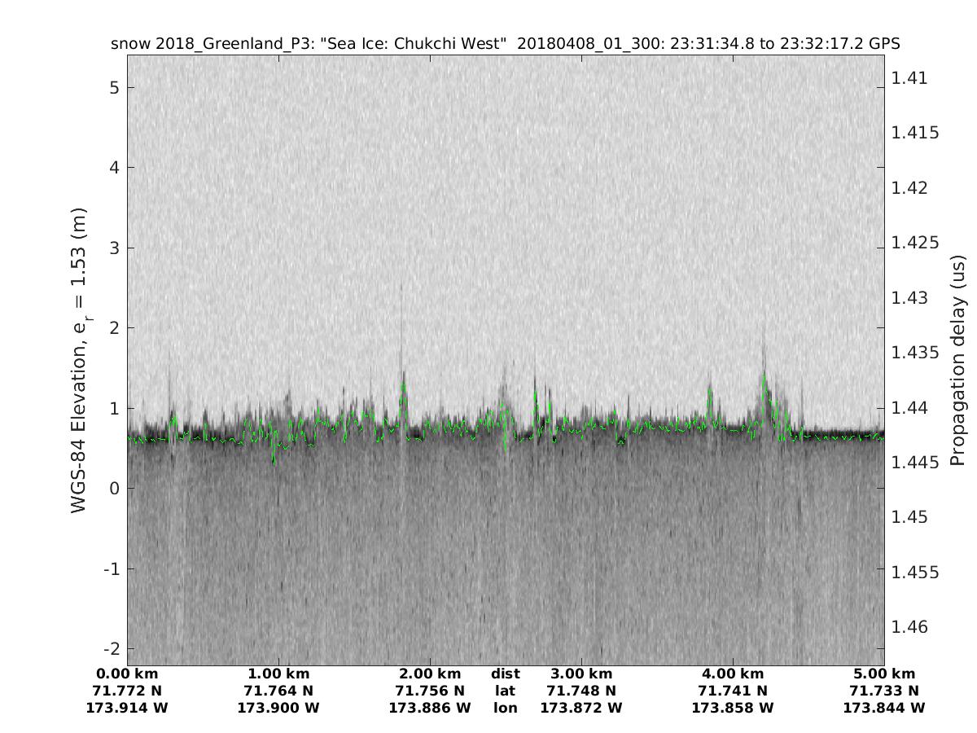977x733 pixels.
Task: Click the plot title text at top
Action: pos(505,44)
